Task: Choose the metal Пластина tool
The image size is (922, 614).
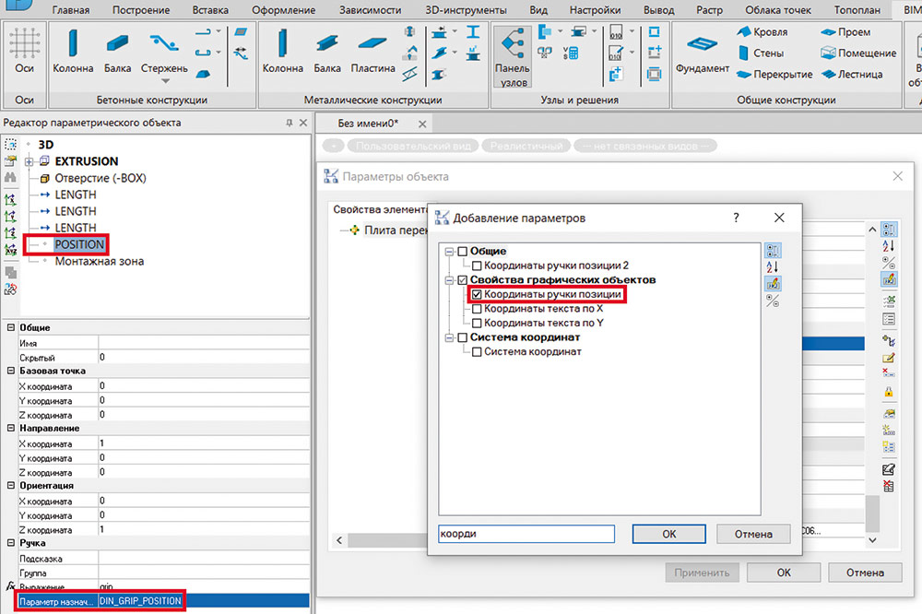Action: 373,50
